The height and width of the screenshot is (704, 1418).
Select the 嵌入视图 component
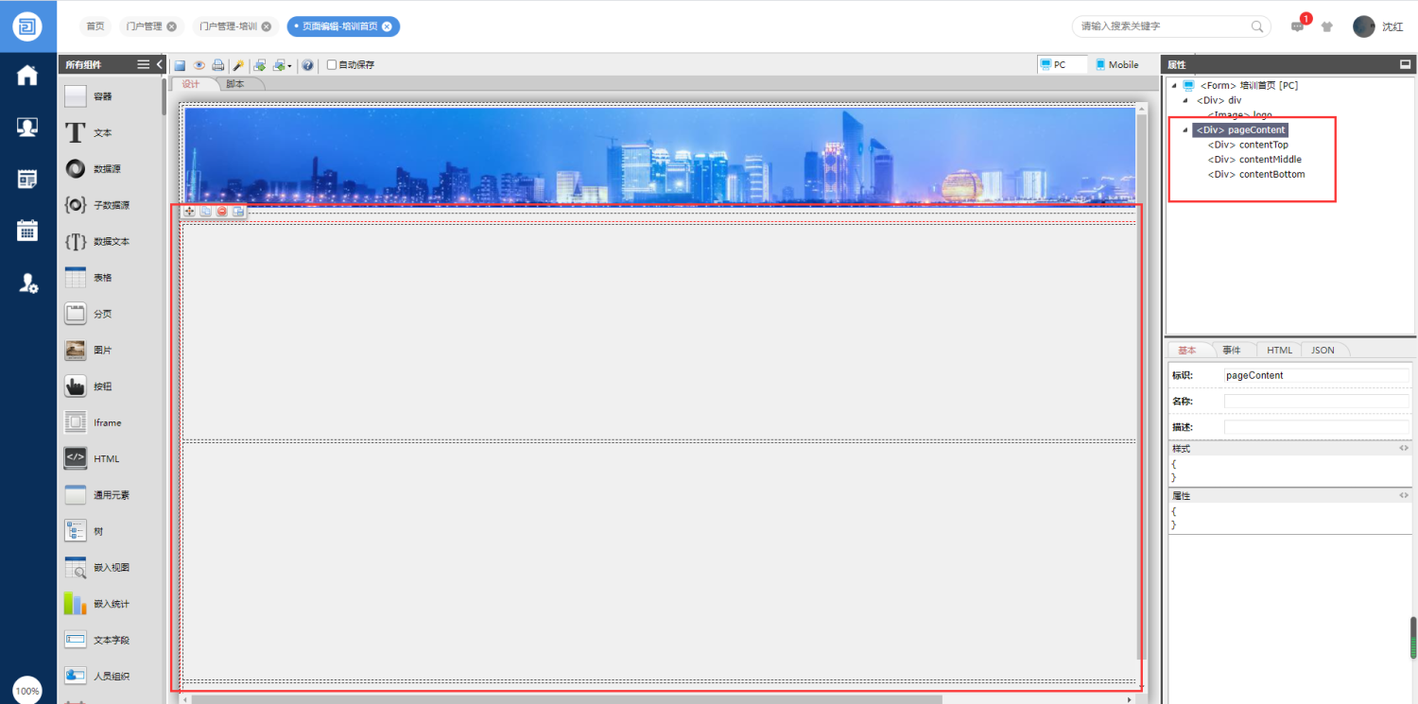coord(111,567)
